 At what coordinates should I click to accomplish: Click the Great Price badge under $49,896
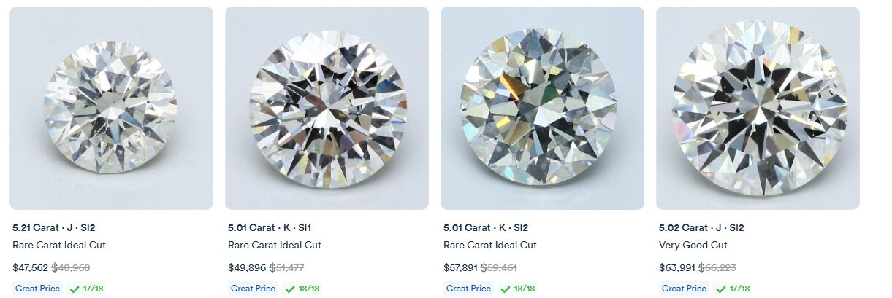pos(253,289)
